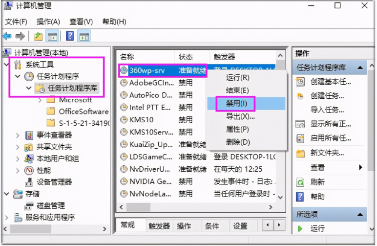This screenshot has height=246, width=377.
Task: Toggle the Show/Hide Action Pane toolbar icon
Action: click(84, 36)
